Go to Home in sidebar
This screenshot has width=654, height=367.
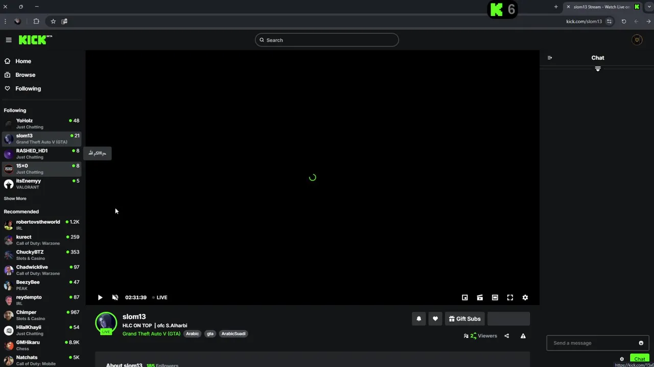click(x=23, y=61)
